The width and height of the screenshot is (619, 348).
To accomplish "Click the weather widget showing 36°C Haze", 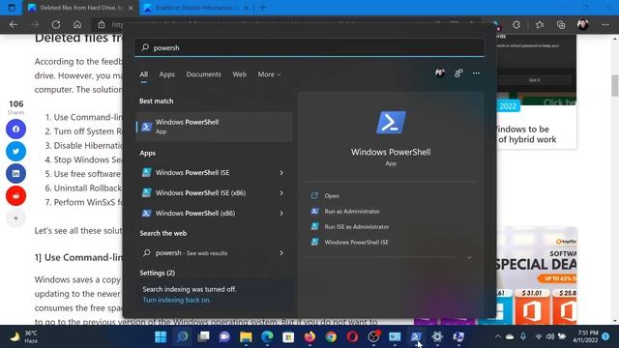I will coord(23,337).
